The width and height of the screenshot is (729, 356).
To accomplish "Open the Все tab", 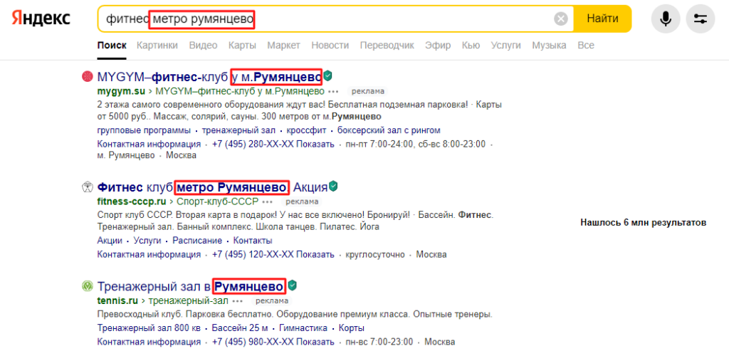I will pos(586,46).
